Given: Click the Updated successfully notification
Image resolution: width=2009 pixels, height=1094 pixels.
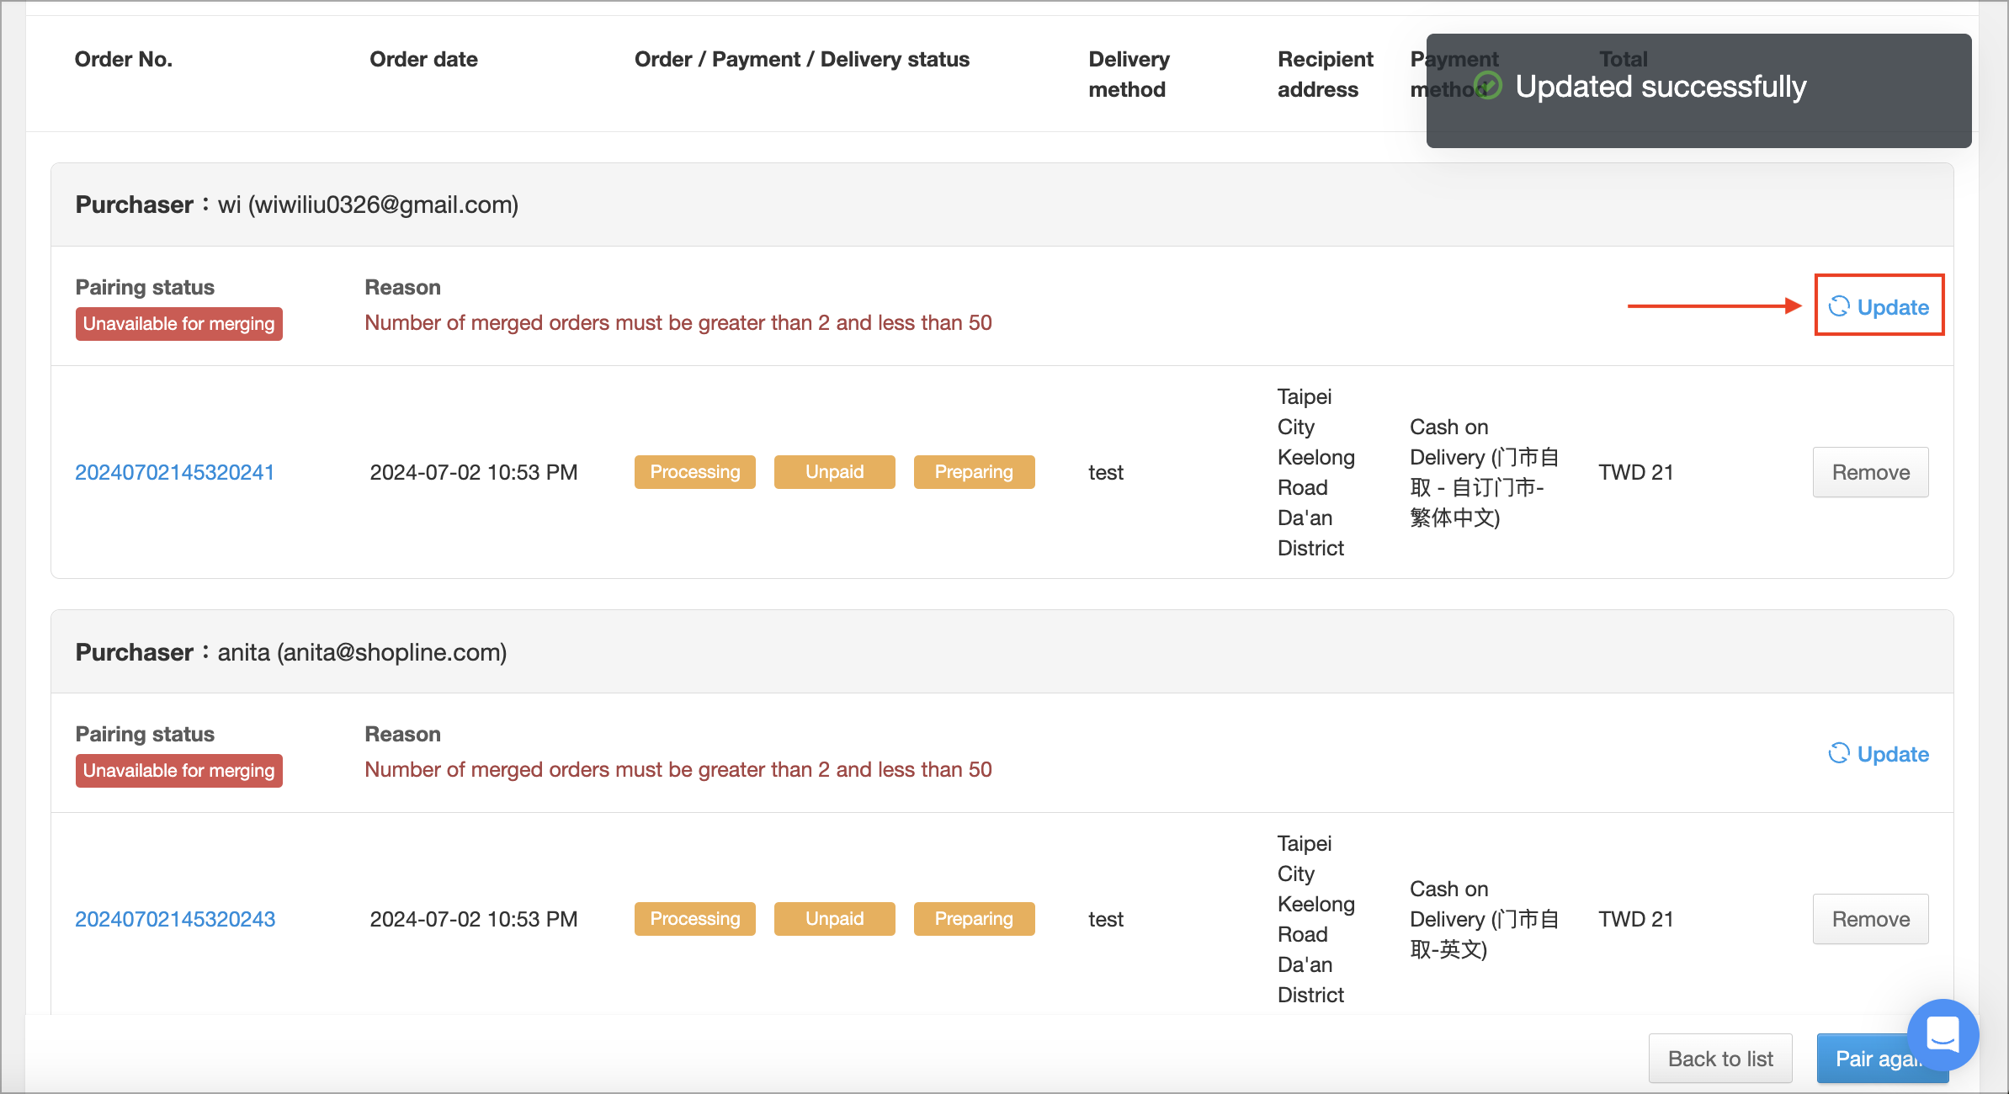Looking at the screenshot, I should coord(1698,90).
